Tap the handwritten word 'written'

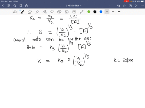(x=75, y=39)
